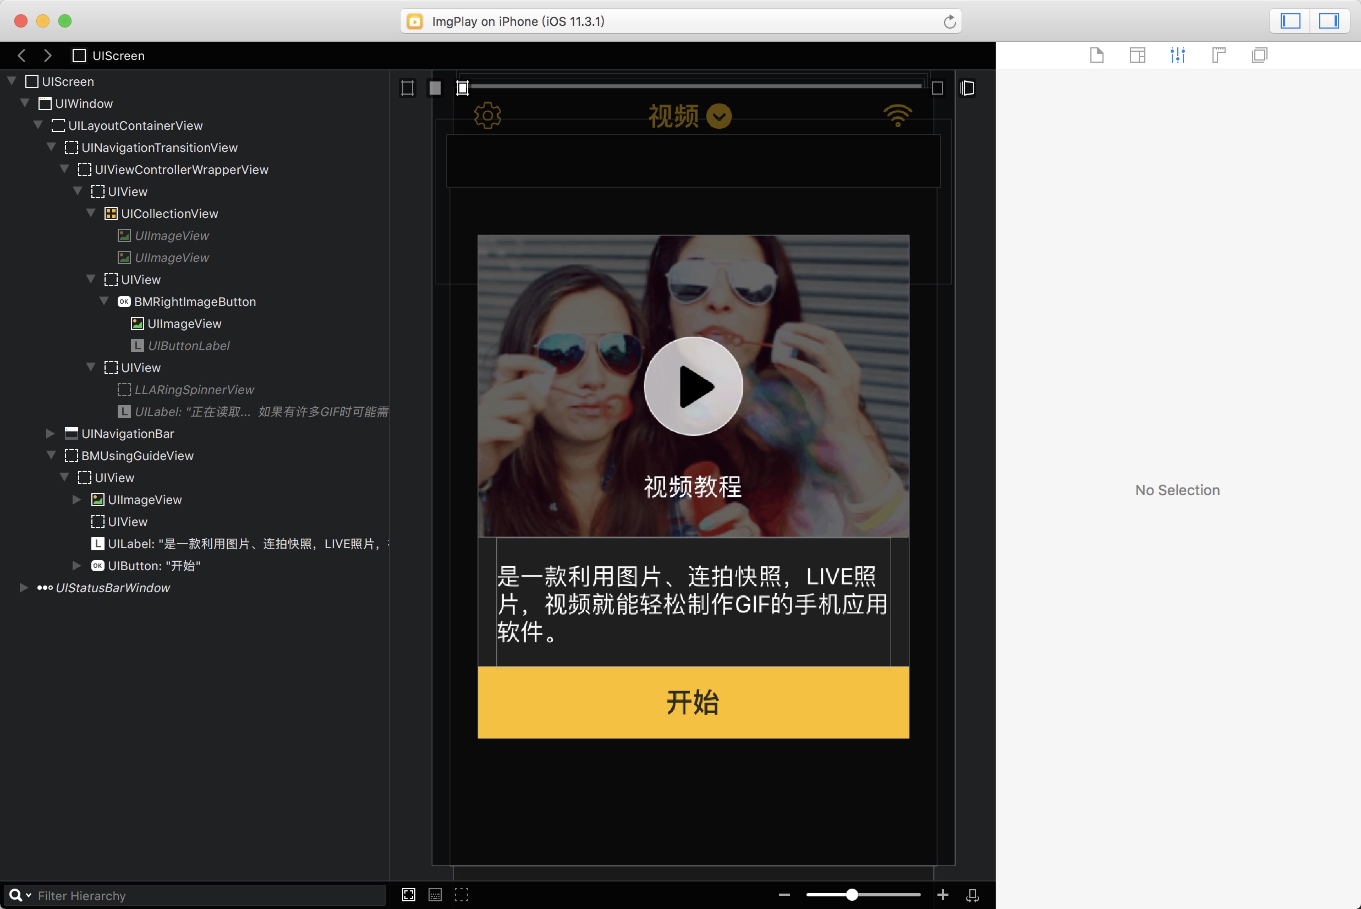Toggle the 3D perspective view icon
Image resolution: width=1361 pixels, height=909 pixels.
click(x=967, y=88)
